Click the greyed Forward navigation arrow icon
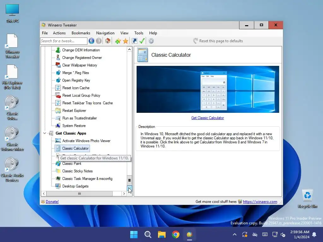 pyautogui.click(x=99, y=41)
